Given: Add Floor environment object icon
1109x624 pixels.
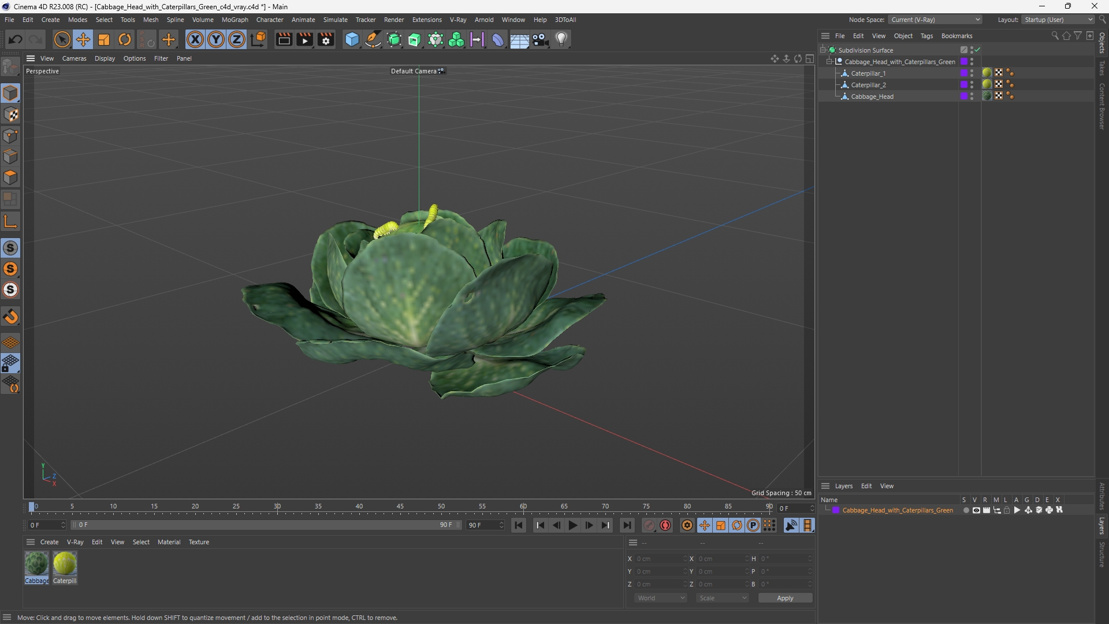Looking at the screenshot, I should [519, 39].
